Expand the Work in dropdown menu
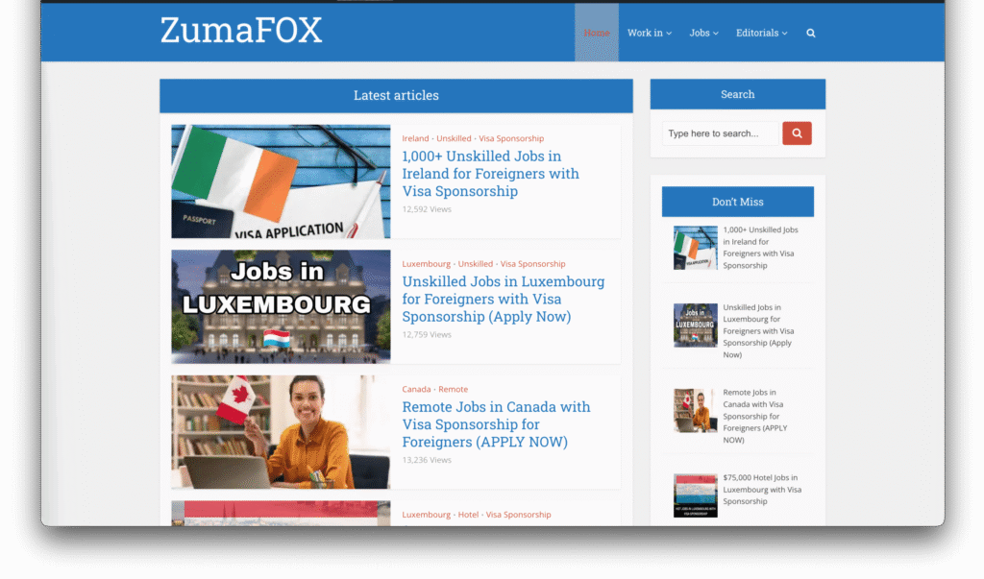 pos(649,33)
